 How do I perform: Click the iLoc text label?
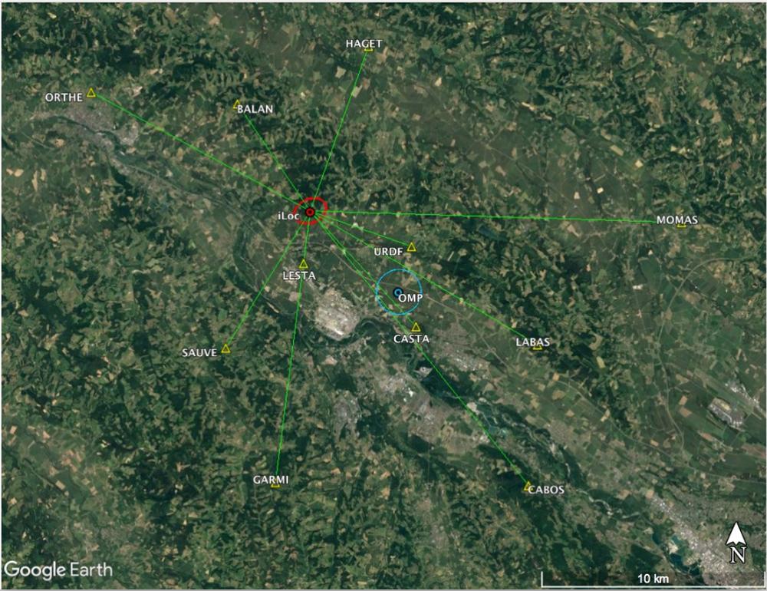(288, 216)
